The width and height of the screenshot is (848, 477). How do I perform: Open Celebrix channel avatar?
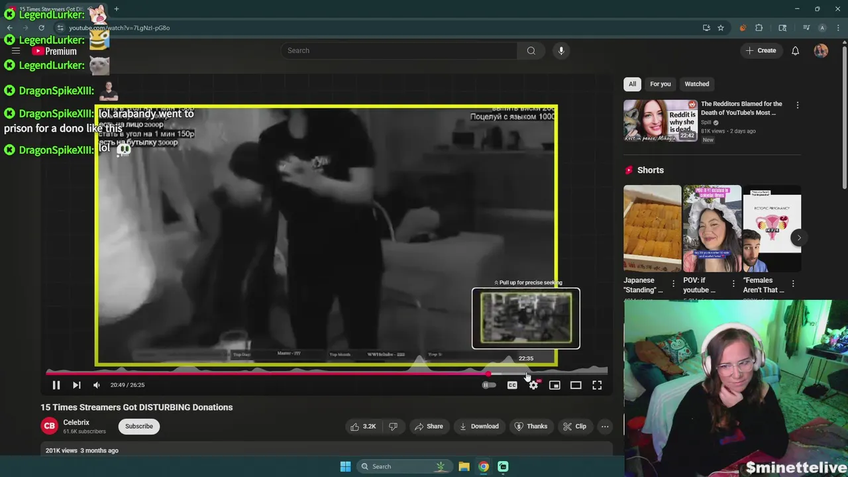tap(50, 426)
